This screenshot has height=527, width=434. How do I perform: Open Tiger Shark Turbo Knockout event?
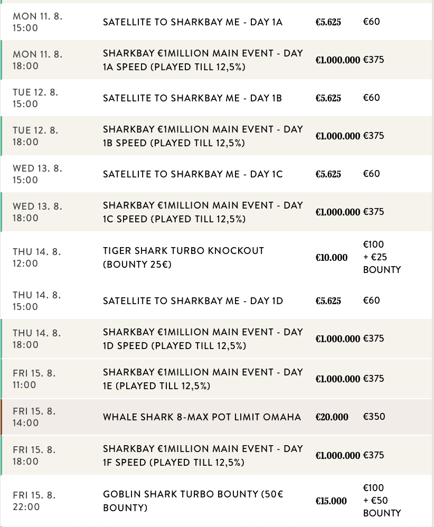coord(183,258)
